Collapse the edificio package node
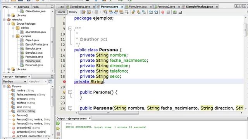248x139 pixels. click(x=13, y=28)
